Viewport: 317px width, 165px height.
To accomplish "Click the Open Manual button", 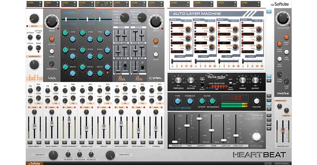I will 282,163.
